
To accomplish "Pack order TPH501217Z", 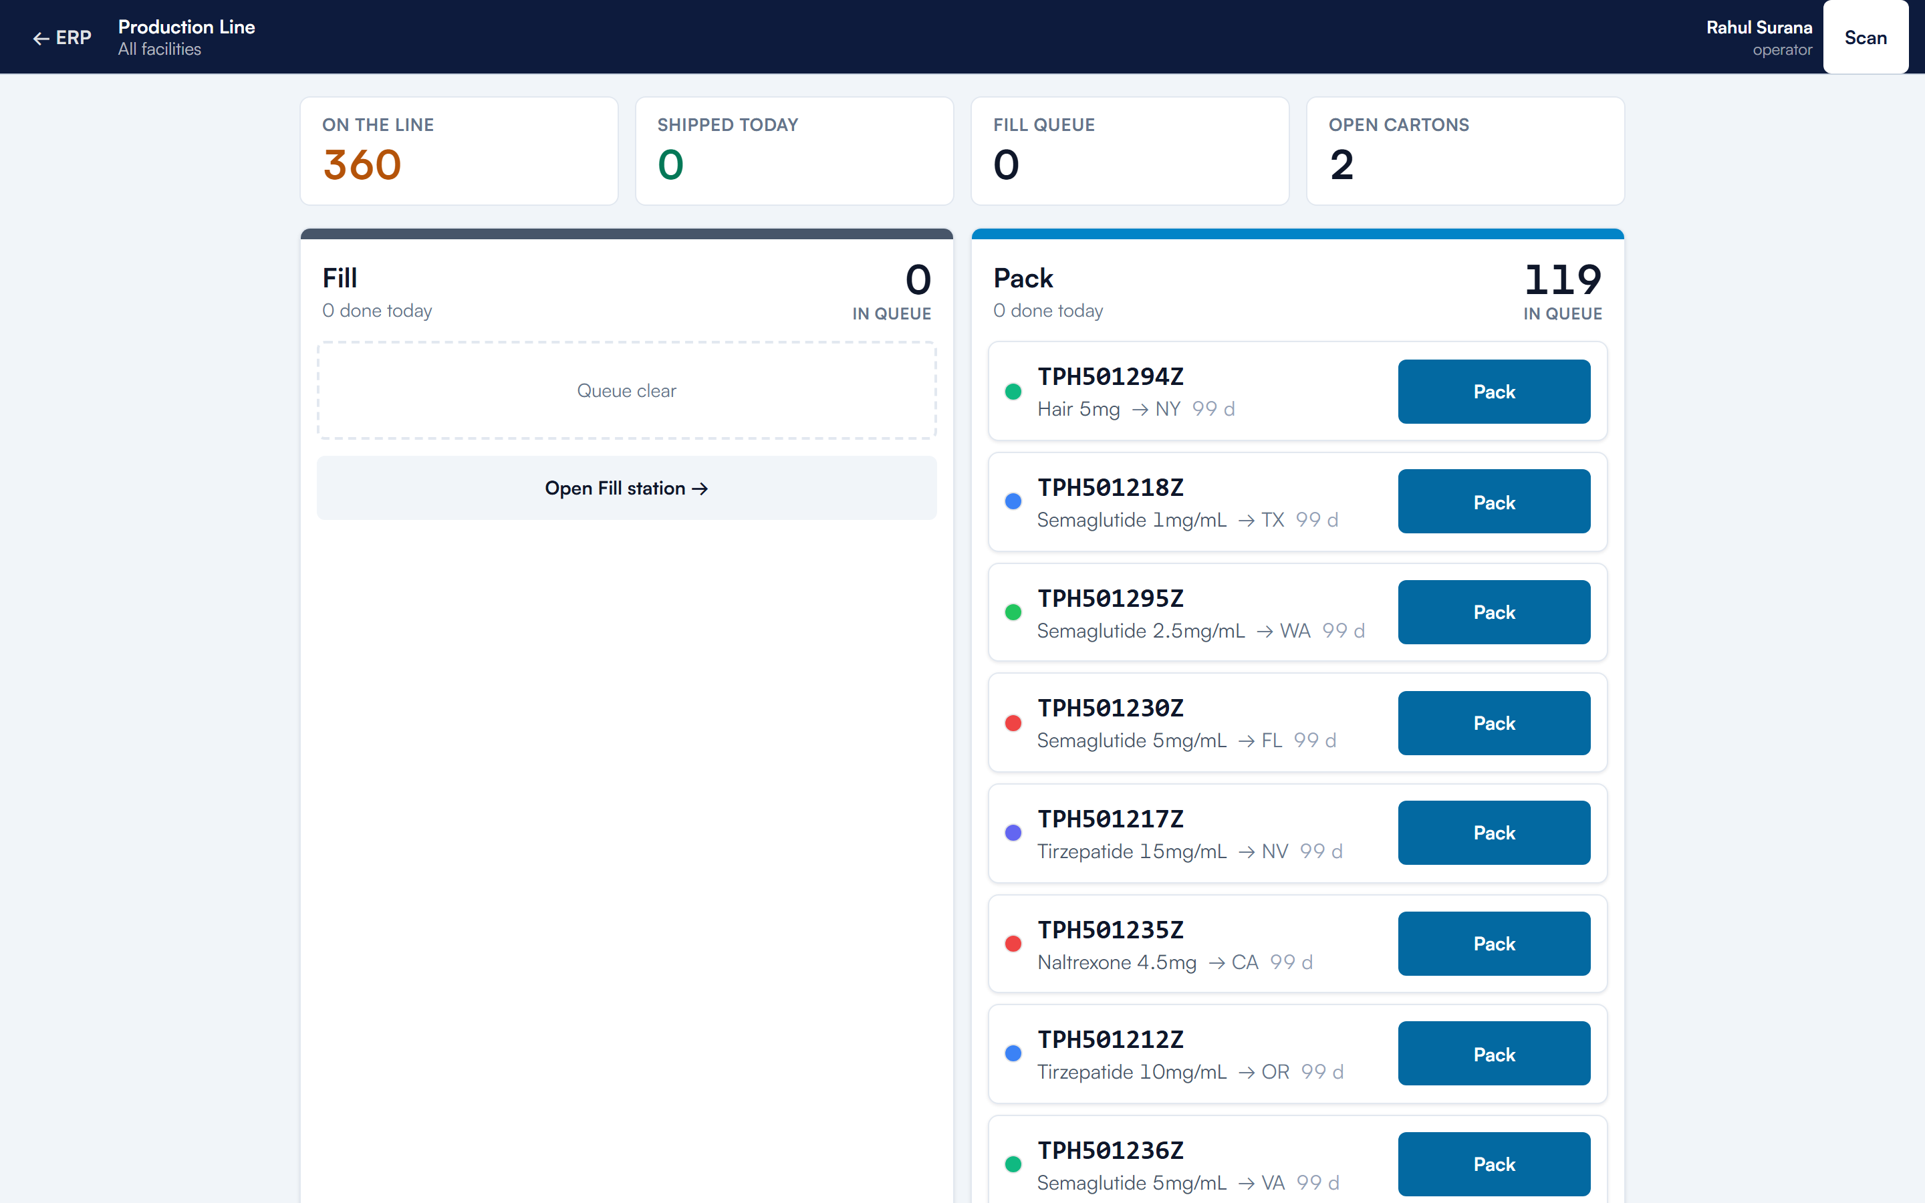I will click(1494, 833).
